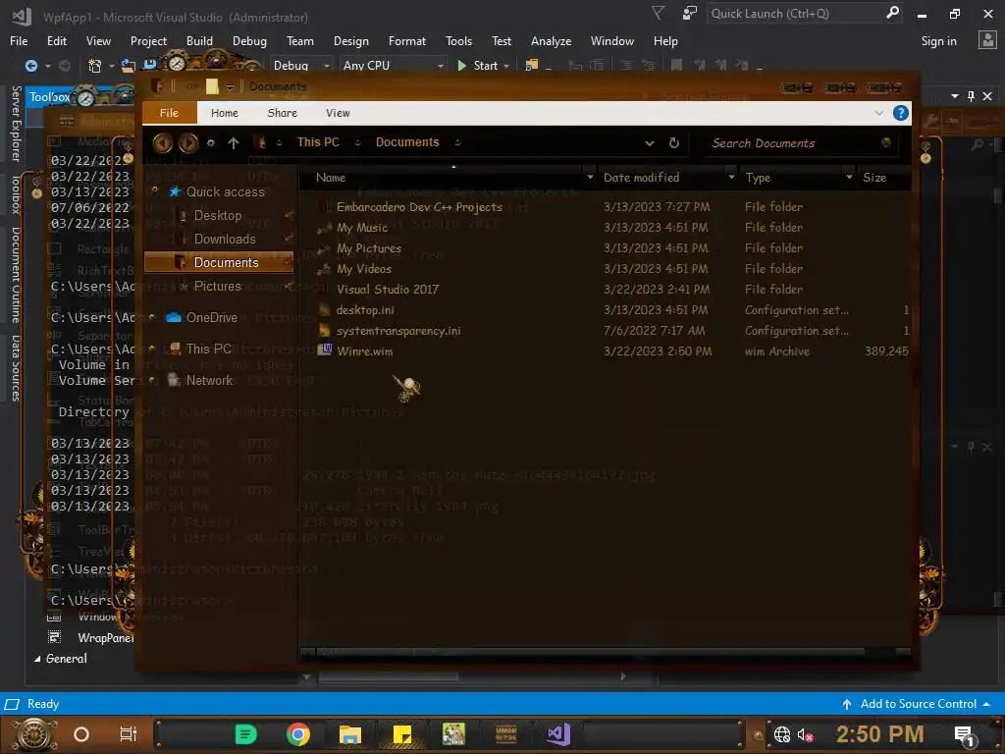Click the New Project toolbar icon
Viewport: 1005px width, 754px height.
pyautogui.click(x=95, y=66)
